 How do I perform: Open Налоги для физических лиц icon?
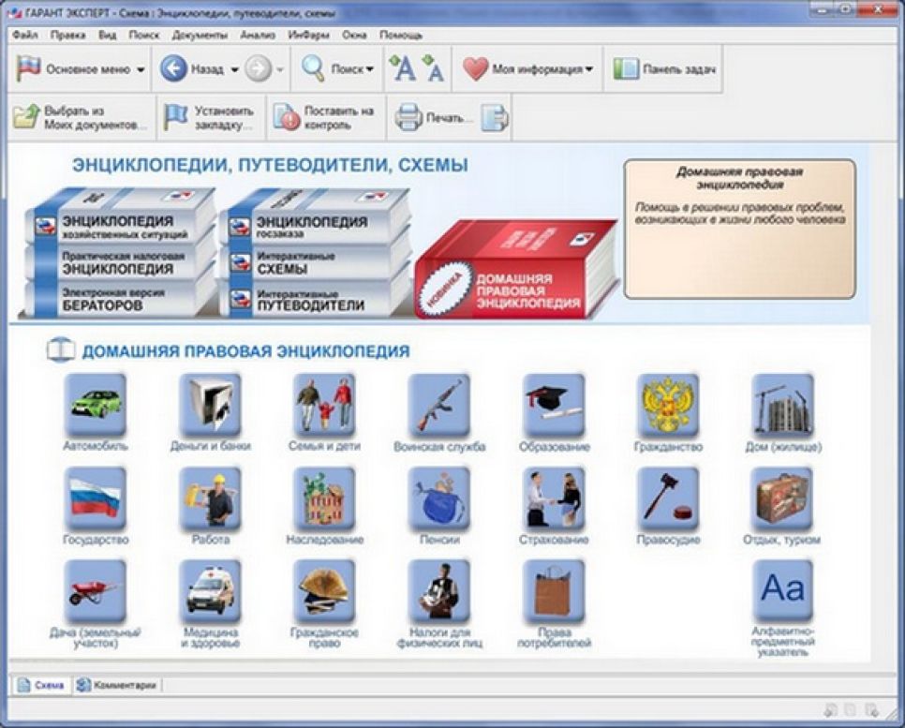point(438,590)
